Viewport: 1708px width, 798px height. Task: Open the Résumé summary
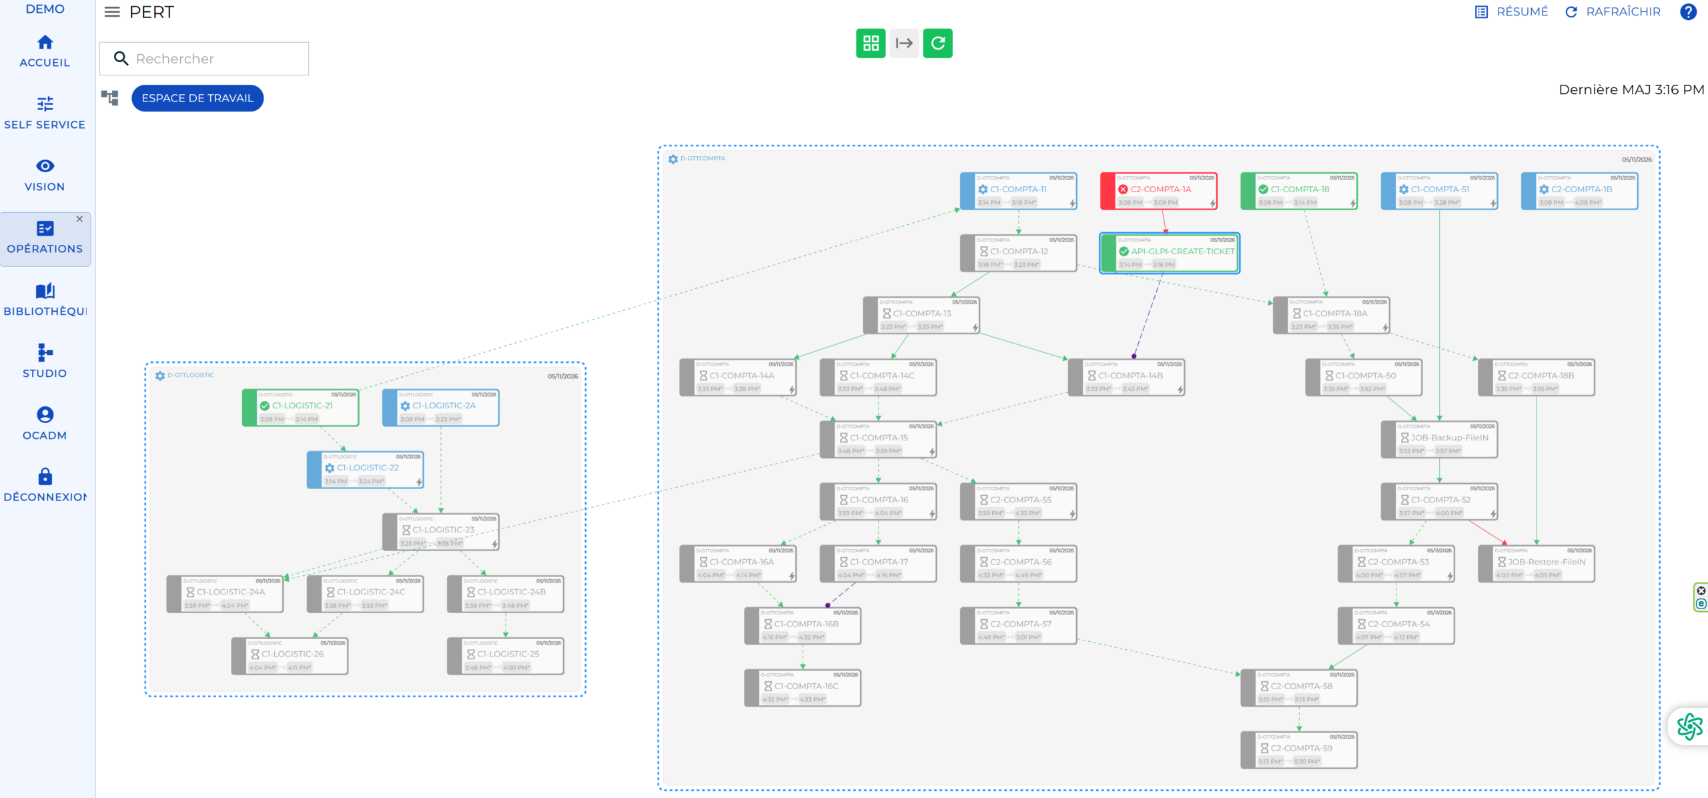(x=1511, y=11)
